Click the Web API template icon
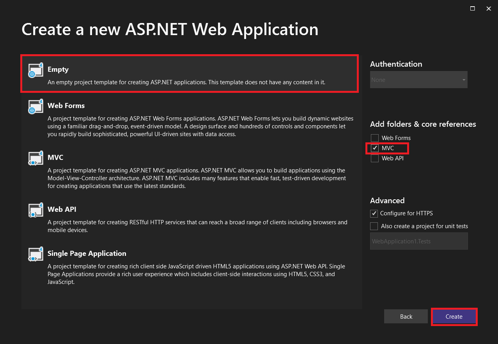This screenshot has height=344, width=498. [x=35, y=210]
